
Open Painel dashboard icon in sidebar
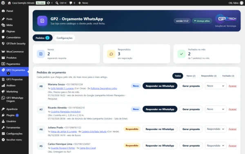3,11
